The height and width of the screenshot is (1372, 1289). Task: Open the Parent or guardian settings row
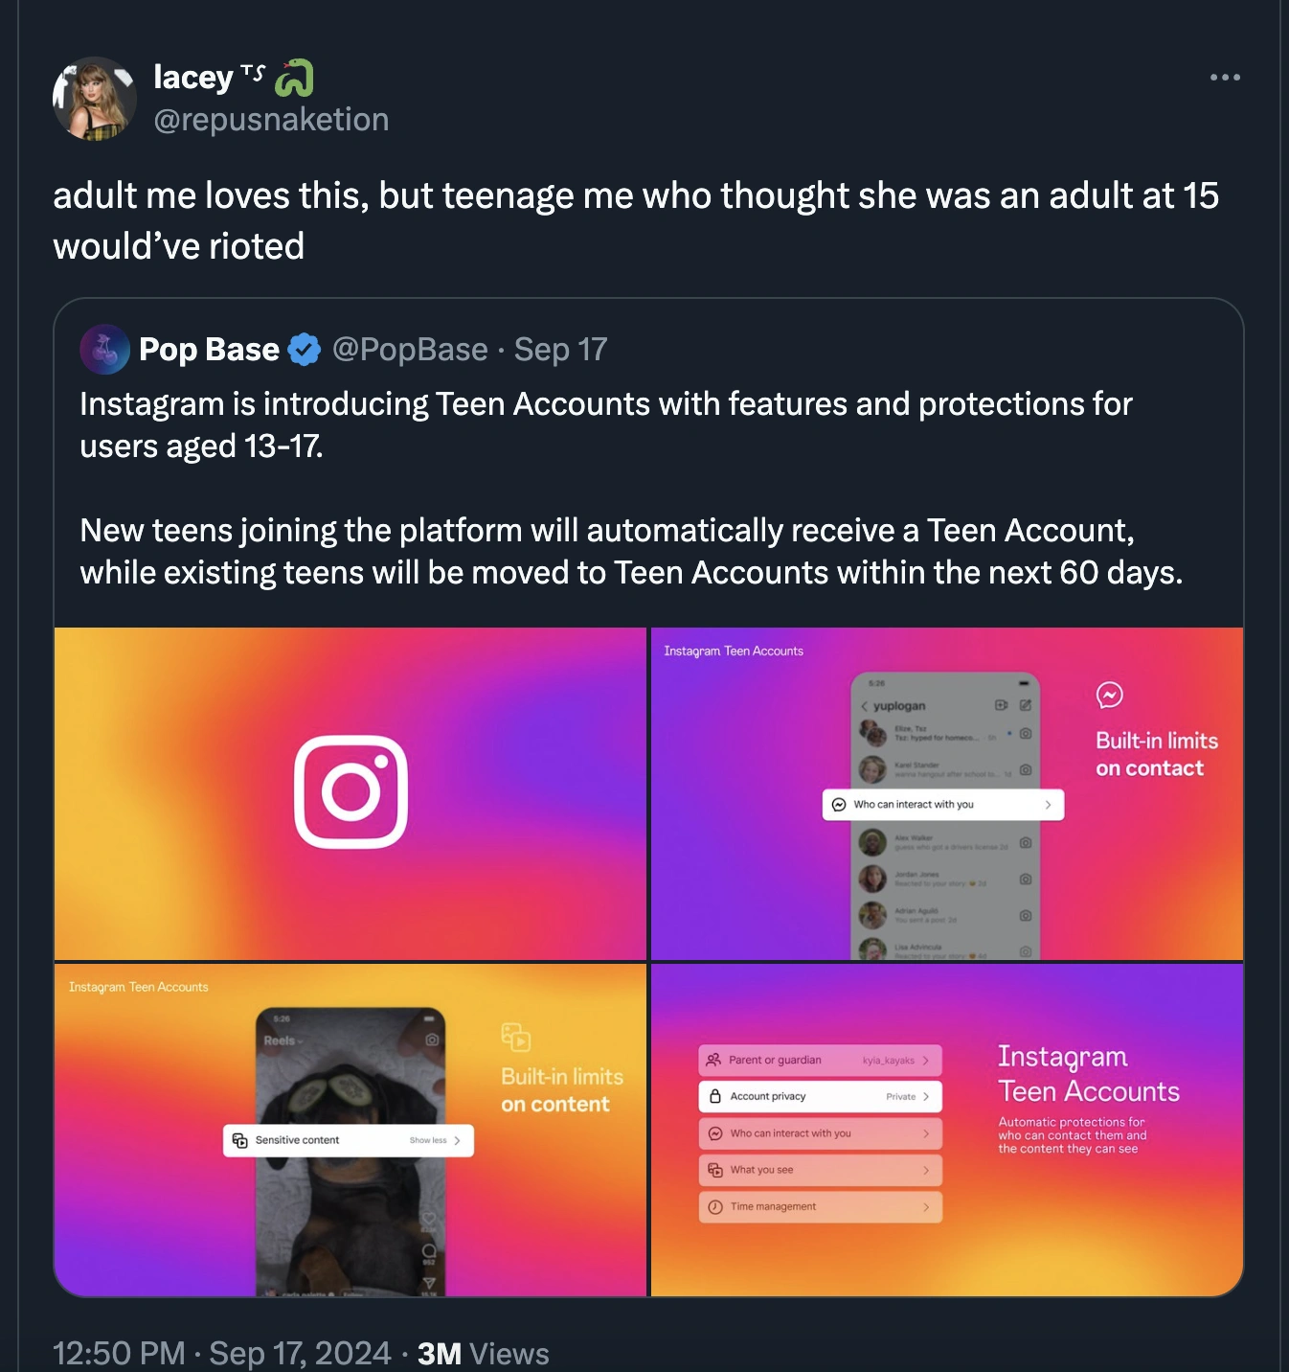[x=820, y=1060]
